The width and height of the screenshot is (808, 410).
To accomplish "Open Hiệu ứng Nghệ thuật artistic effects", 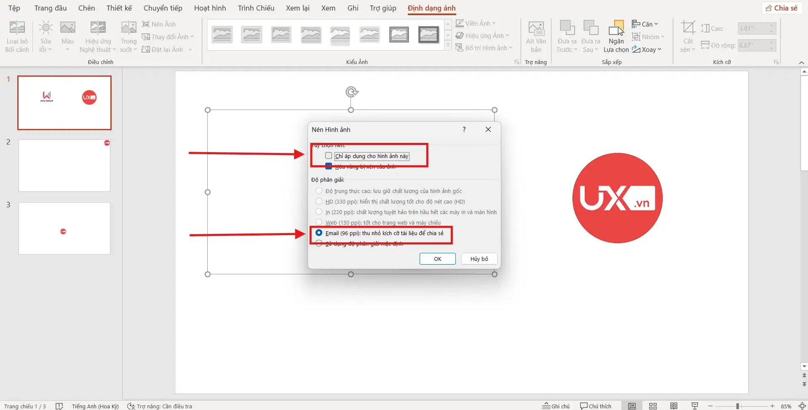I will point(98,37).
